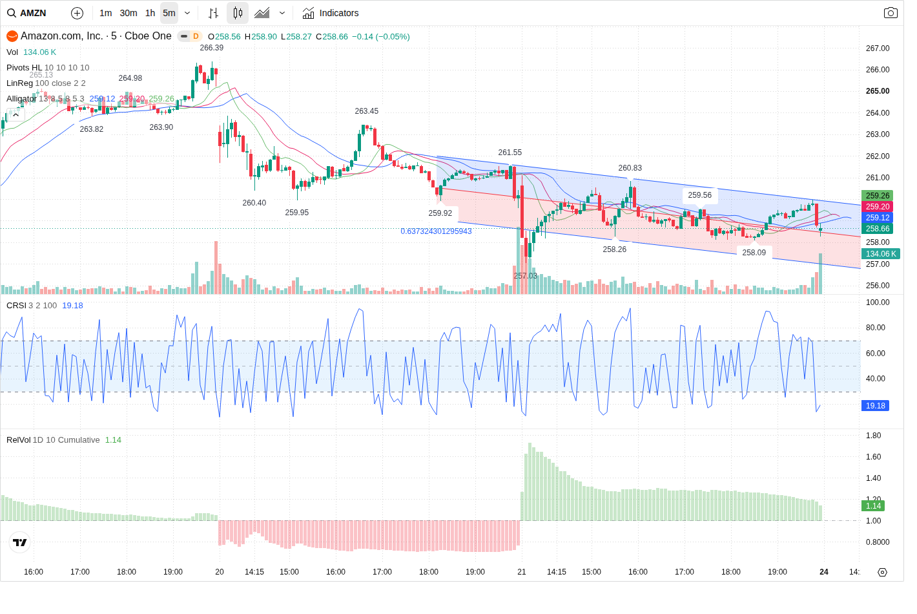
Task: Open the time interval dropdown chevron
Action: click(x=187, y=13)
